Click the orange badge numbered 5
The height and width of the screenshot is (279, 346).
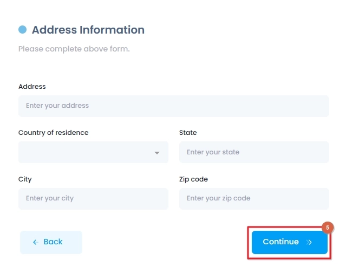328,228
